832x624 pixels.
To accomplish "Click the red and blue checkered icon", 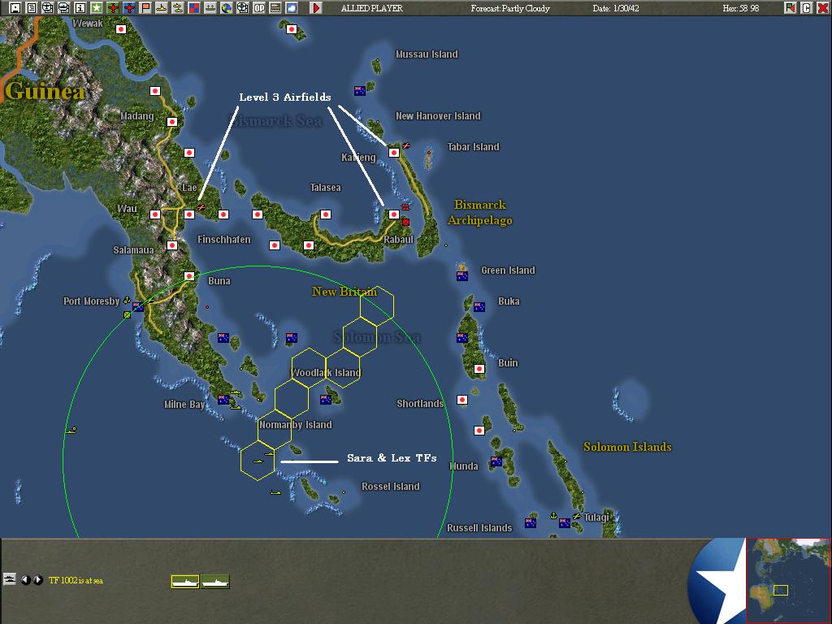I will point(194,8).
